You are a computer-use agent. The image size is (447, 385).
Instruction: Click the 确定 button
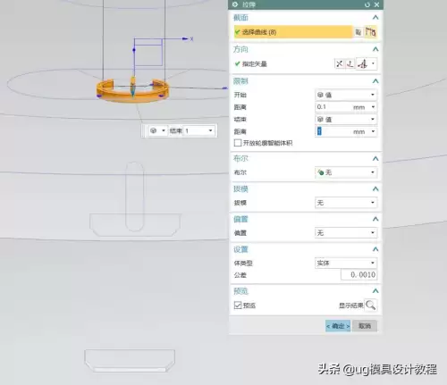point(338,326)
